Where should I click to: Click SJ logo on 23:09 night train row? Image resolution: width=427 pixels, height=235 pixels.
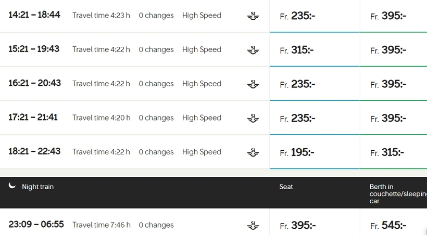click(253, 226)
